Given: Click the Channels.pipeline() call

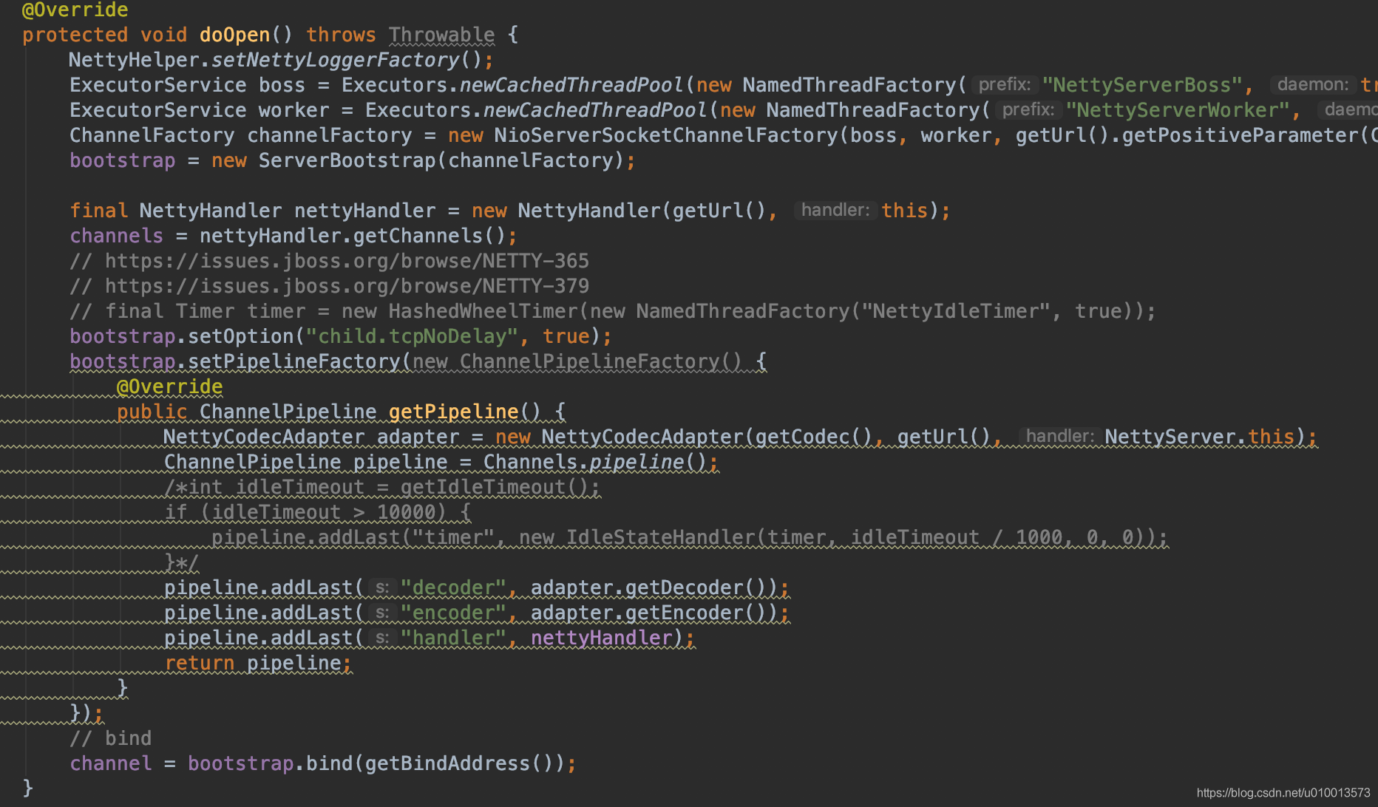Looking at the screenshot, I should click(595, 462).
